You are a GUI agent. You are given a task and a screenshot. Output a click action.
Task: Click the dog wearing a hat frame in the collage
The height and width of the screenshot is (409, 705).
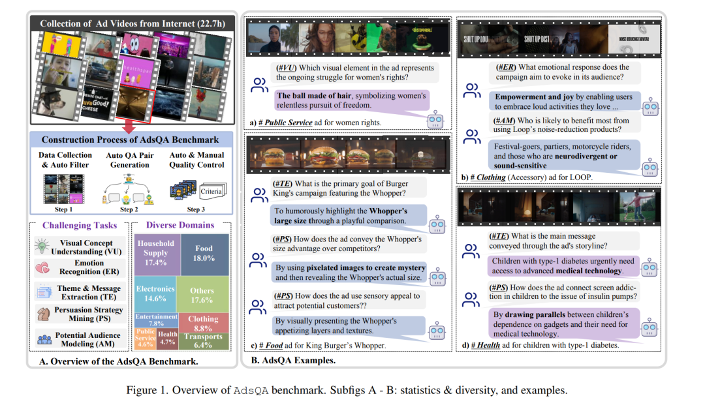[x=59, y=102]
